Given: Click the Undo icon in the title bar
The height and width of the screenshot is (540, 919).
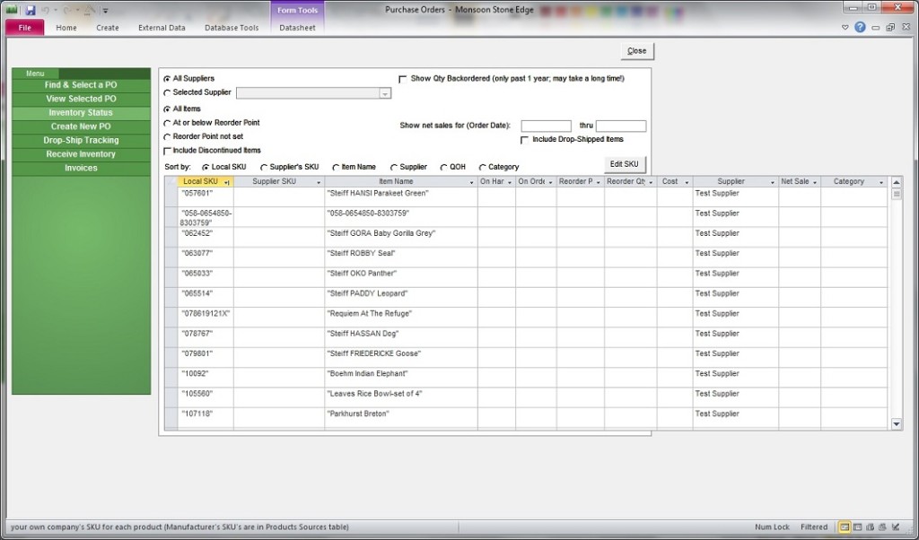Looking at the screenshot, I should pyautogui.click(x=46, y=8).
